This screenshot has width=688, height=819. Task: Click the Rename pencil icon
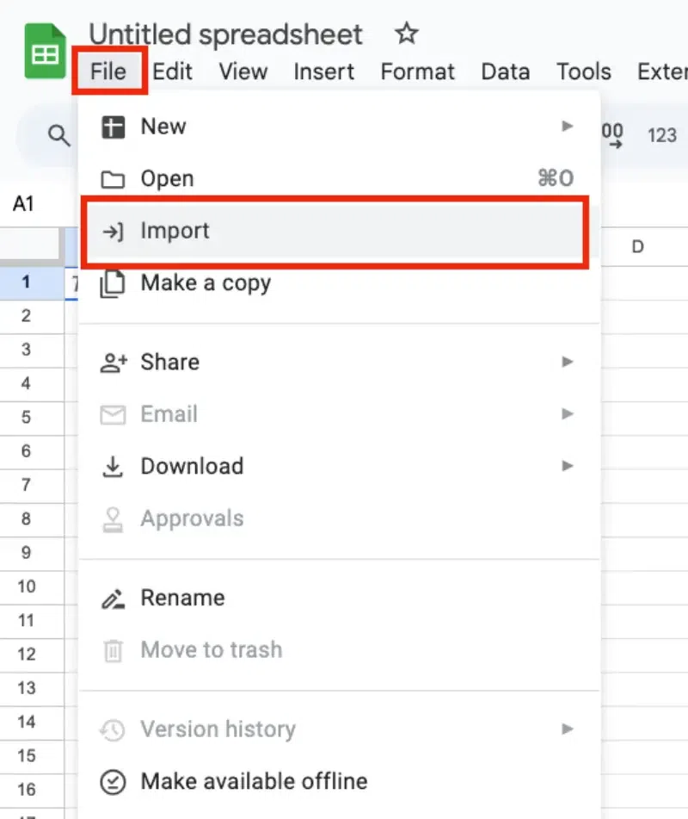(113, 597)
